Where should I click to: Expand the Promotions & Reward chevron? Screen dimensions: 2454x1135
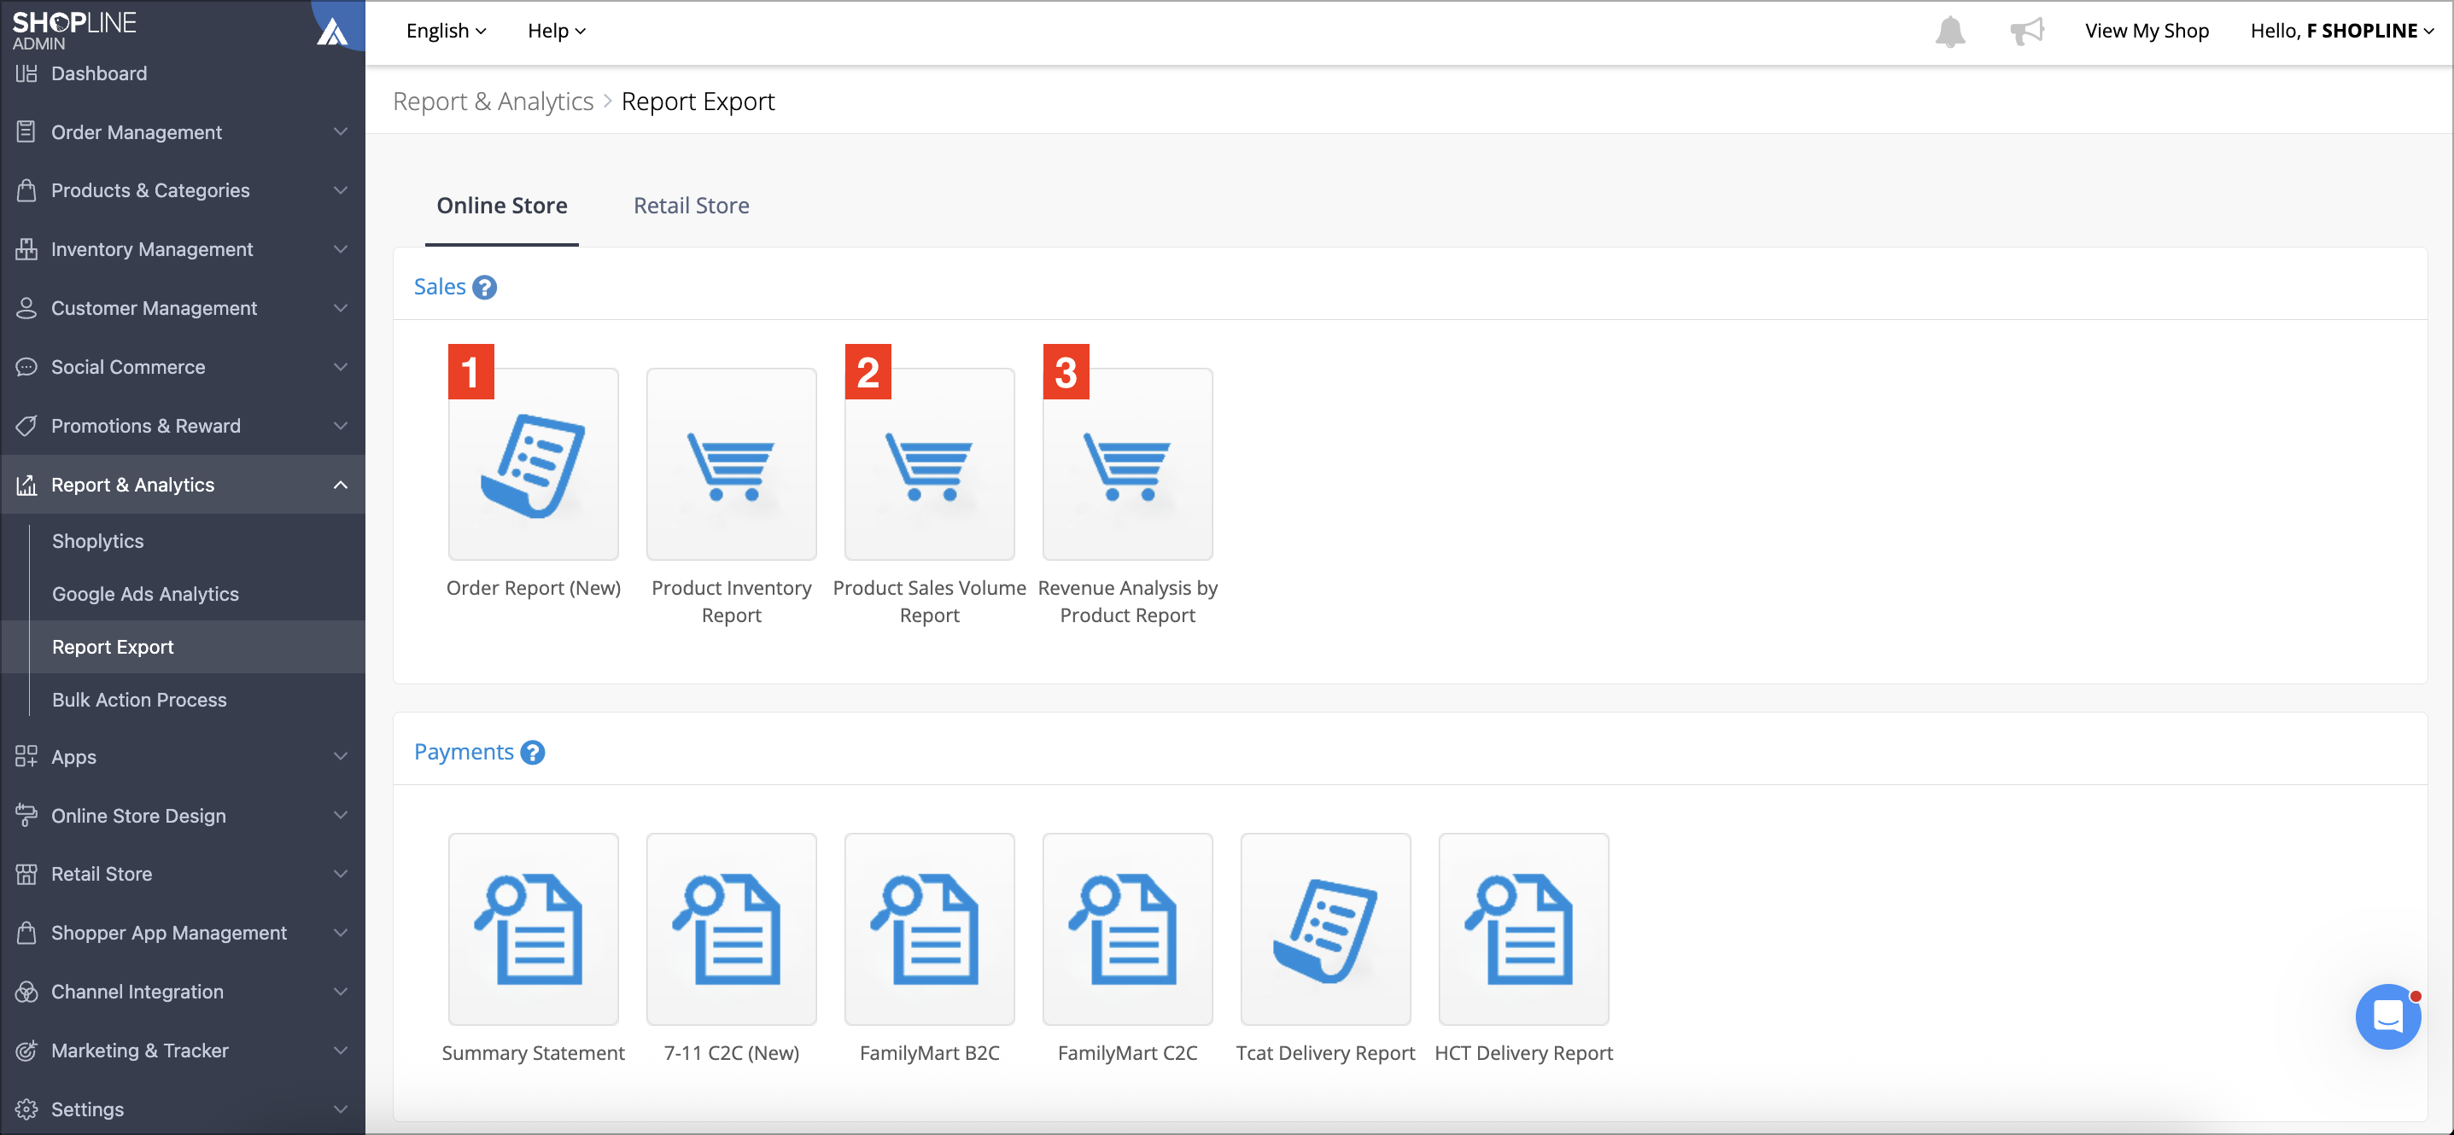340,426
